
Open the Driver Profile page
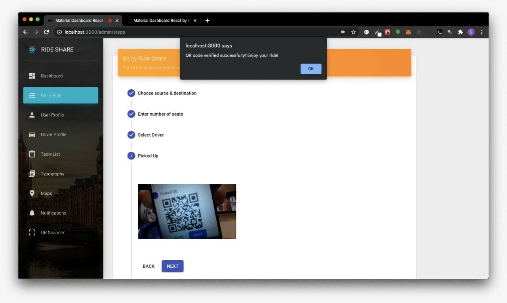[x=61, y=135]
